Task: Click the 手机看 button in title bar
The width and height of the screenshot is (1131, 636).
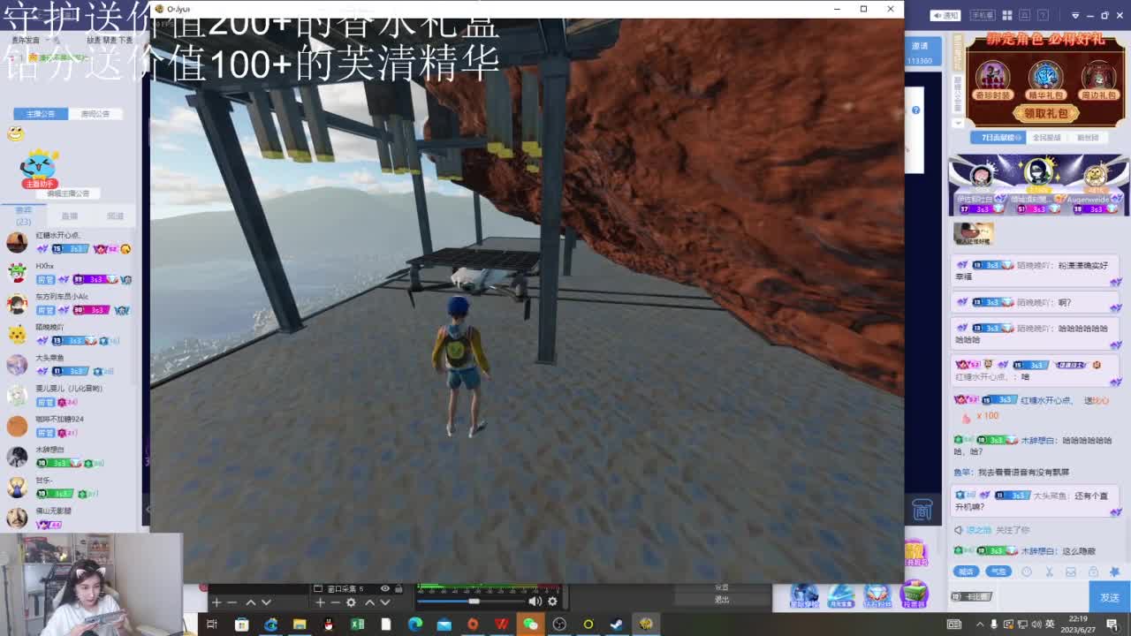Action: pos(983,15)
